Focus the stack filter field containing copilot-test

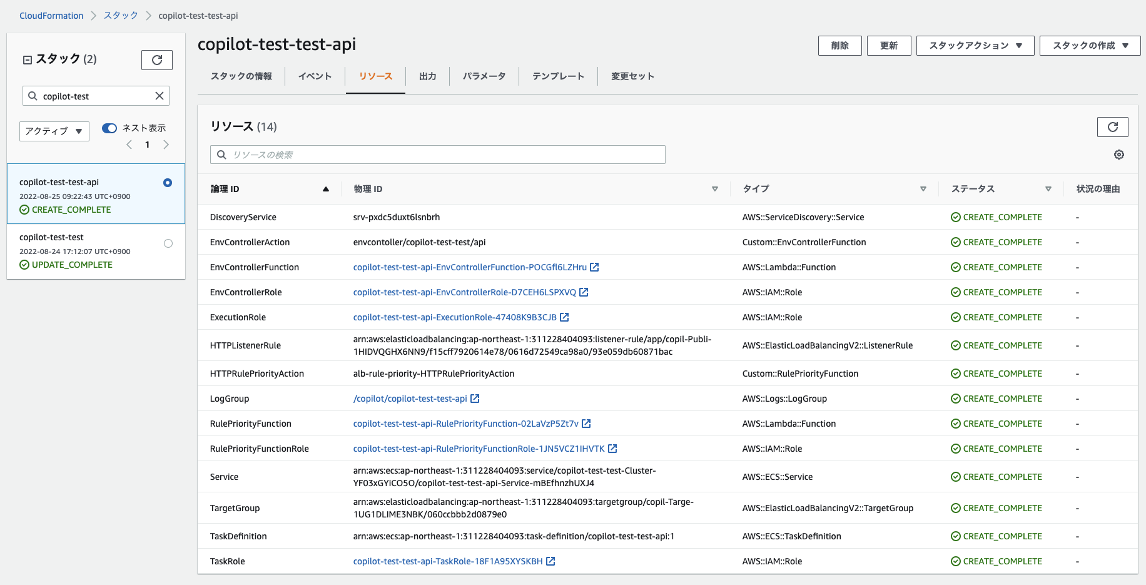coord(96,96)
